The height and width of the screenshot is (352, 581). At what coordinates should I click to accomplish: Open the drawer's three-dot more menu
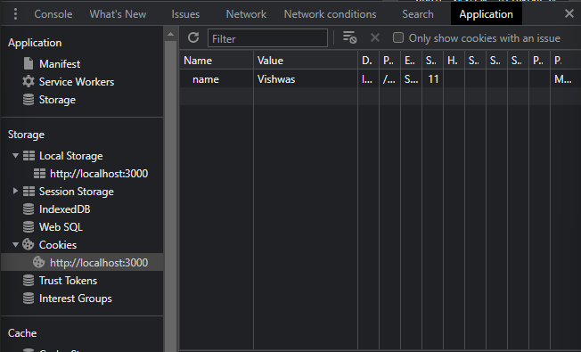[15, 14]
